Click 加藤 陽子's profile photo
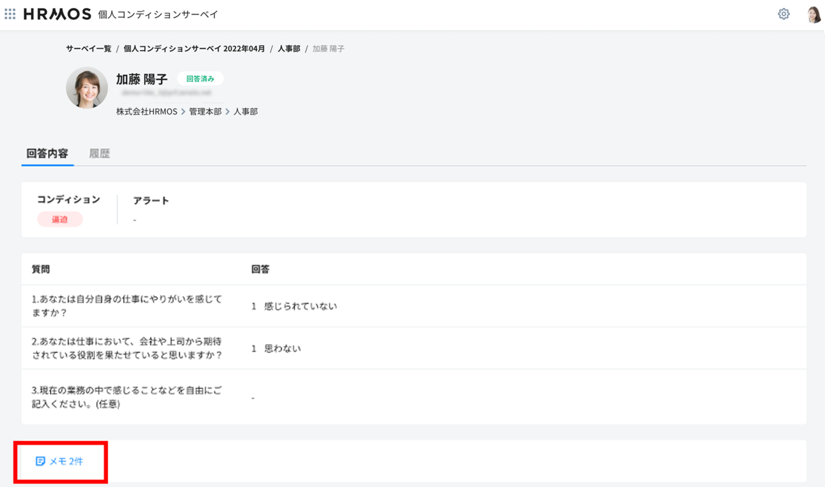 pyautogui.click(x=87, y=88)
